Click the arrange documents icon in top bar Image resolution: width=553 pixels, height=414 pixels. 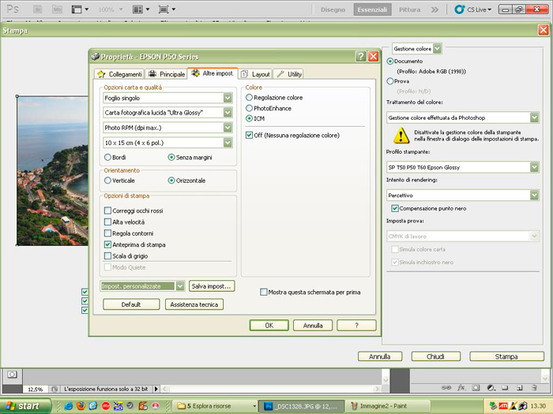pyautogui.click(x=137, y=10)
